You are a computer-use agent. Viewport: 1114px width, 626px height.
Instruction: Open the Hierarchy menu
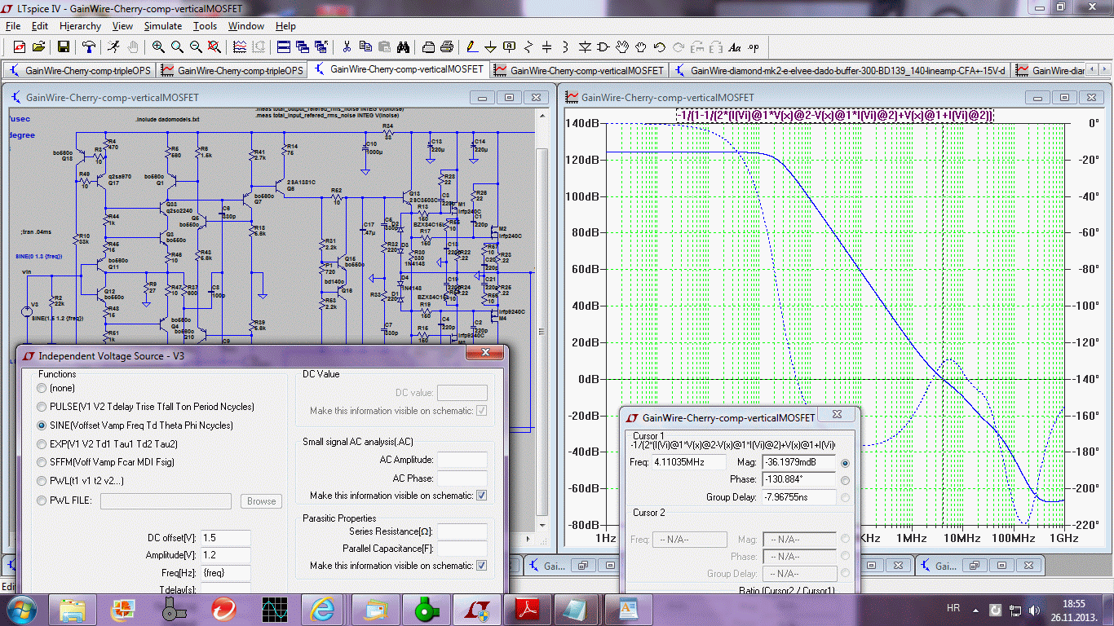(x=80, y=26)
